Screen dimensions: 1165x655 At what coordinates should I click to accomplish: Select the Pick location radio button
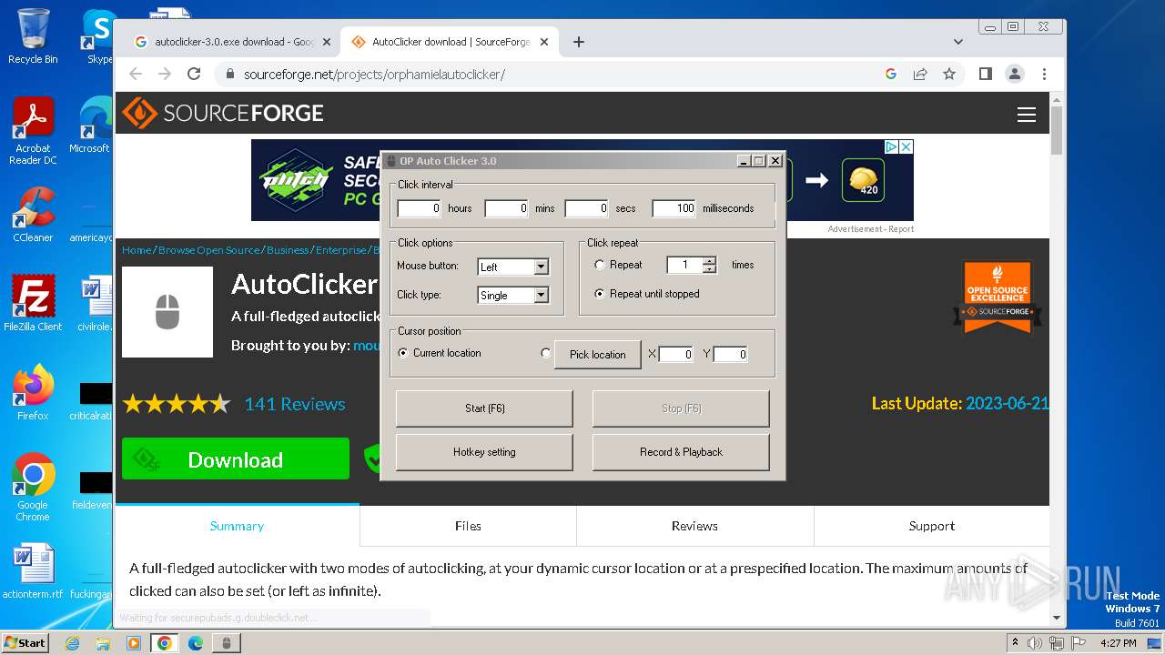(x=546, y=353)
